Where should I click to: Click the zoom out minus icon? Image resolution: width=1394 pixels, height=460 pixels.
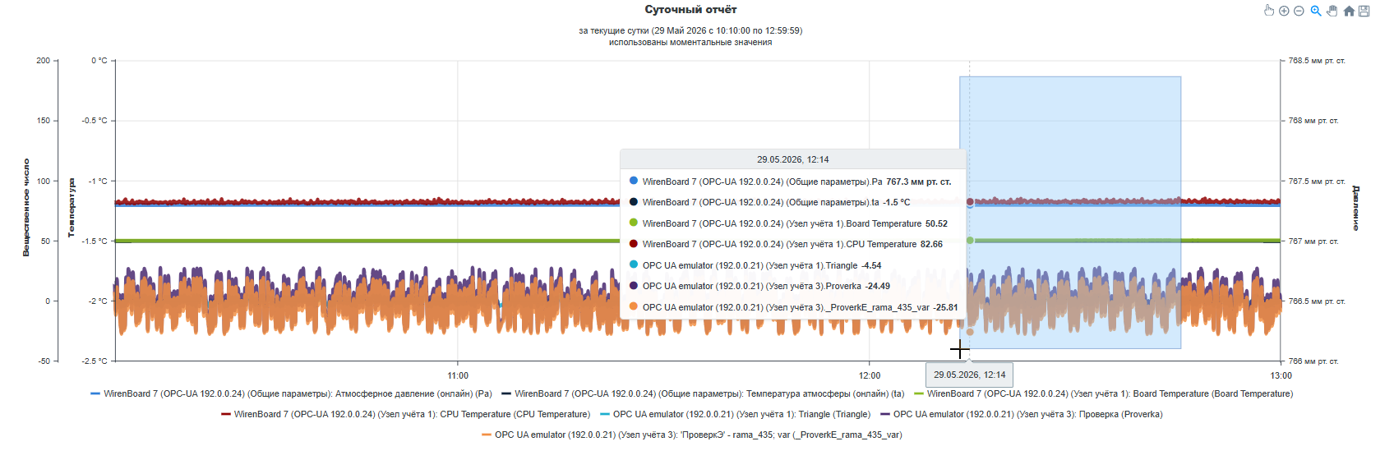pos(1299,11)
